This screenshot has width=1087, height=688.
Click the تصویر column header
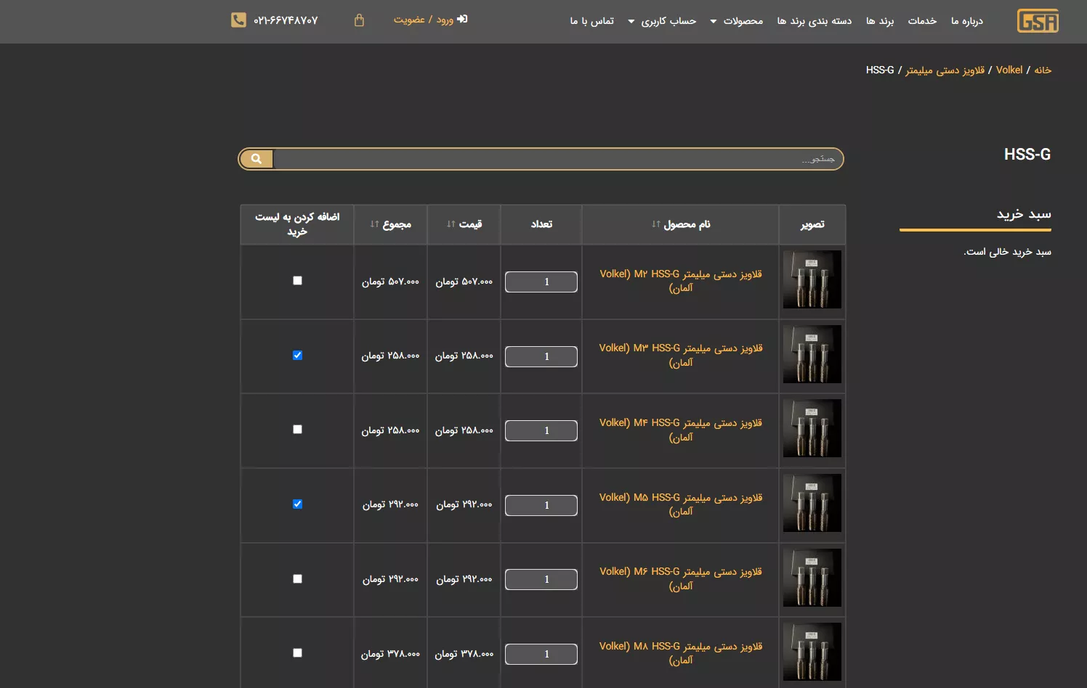point(812,225)
